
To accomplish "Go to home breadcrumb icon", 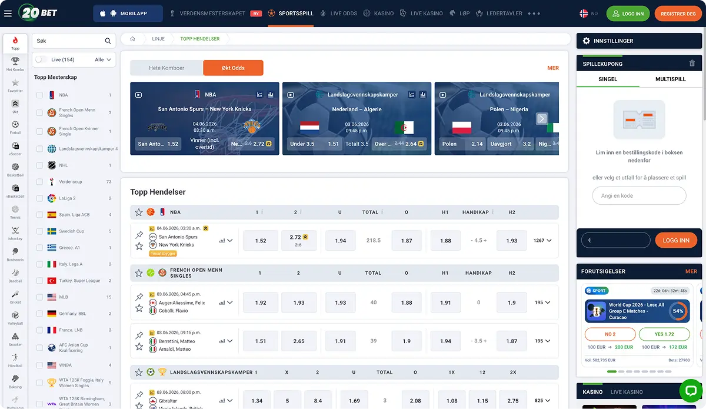I will [132, 39].
